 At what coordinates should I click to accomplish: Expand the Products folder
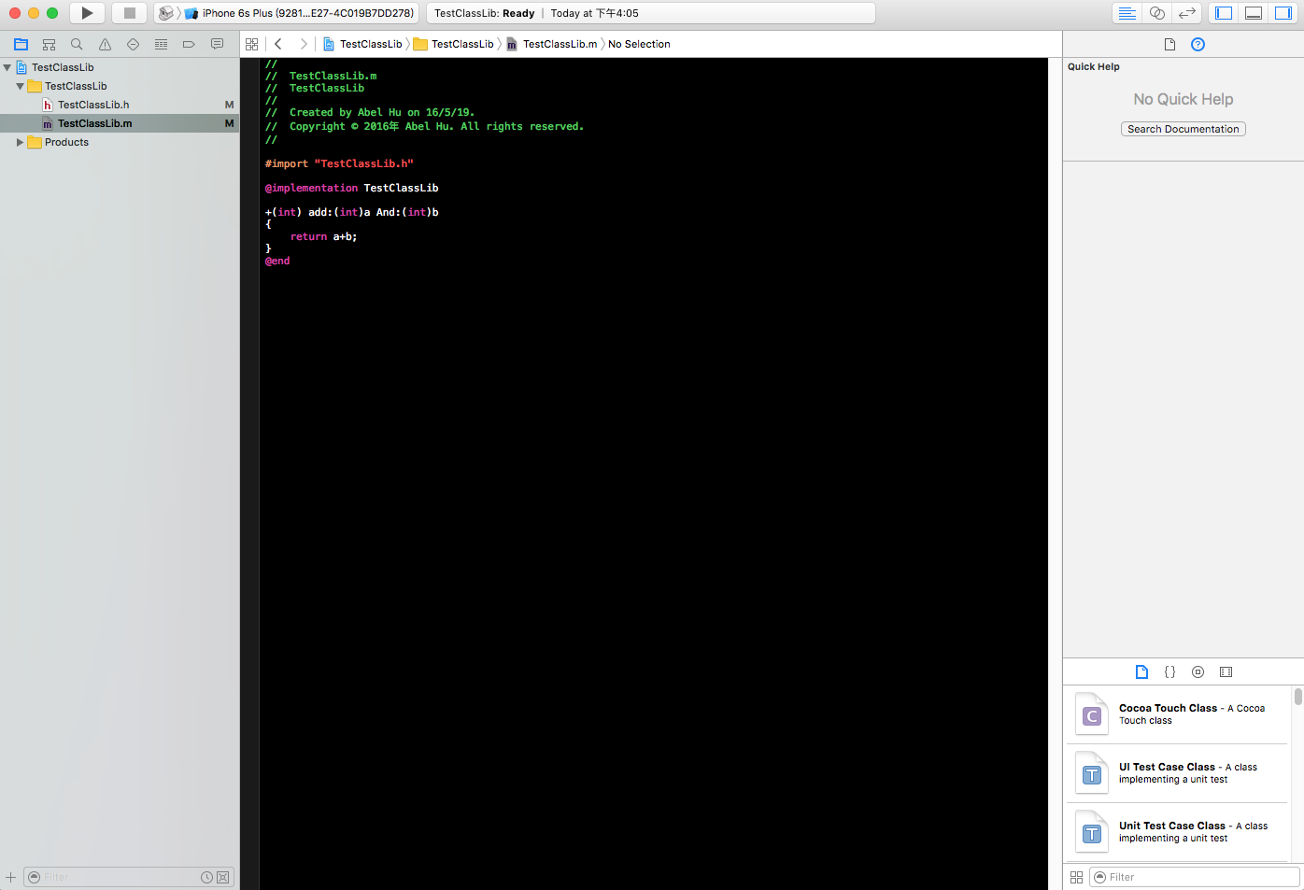tap(20, 142)
